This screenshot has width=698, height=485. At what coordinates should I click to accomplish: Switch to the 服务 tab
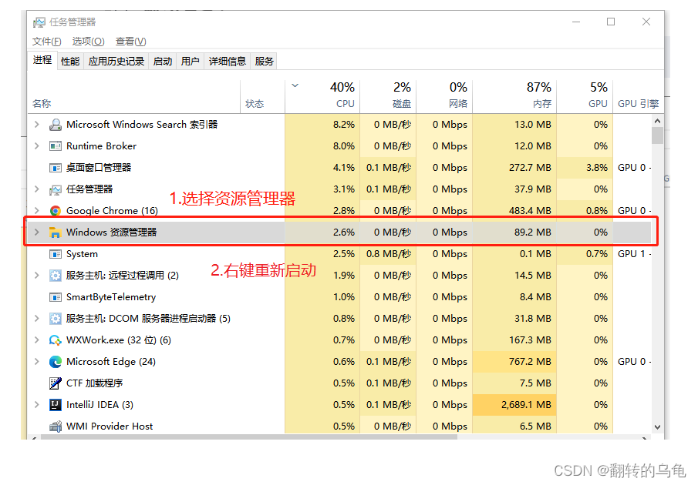(264, 62)
